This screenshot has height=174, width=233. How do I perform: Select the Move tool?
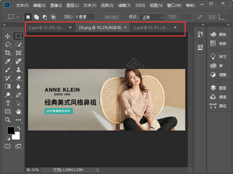[7, 36]
